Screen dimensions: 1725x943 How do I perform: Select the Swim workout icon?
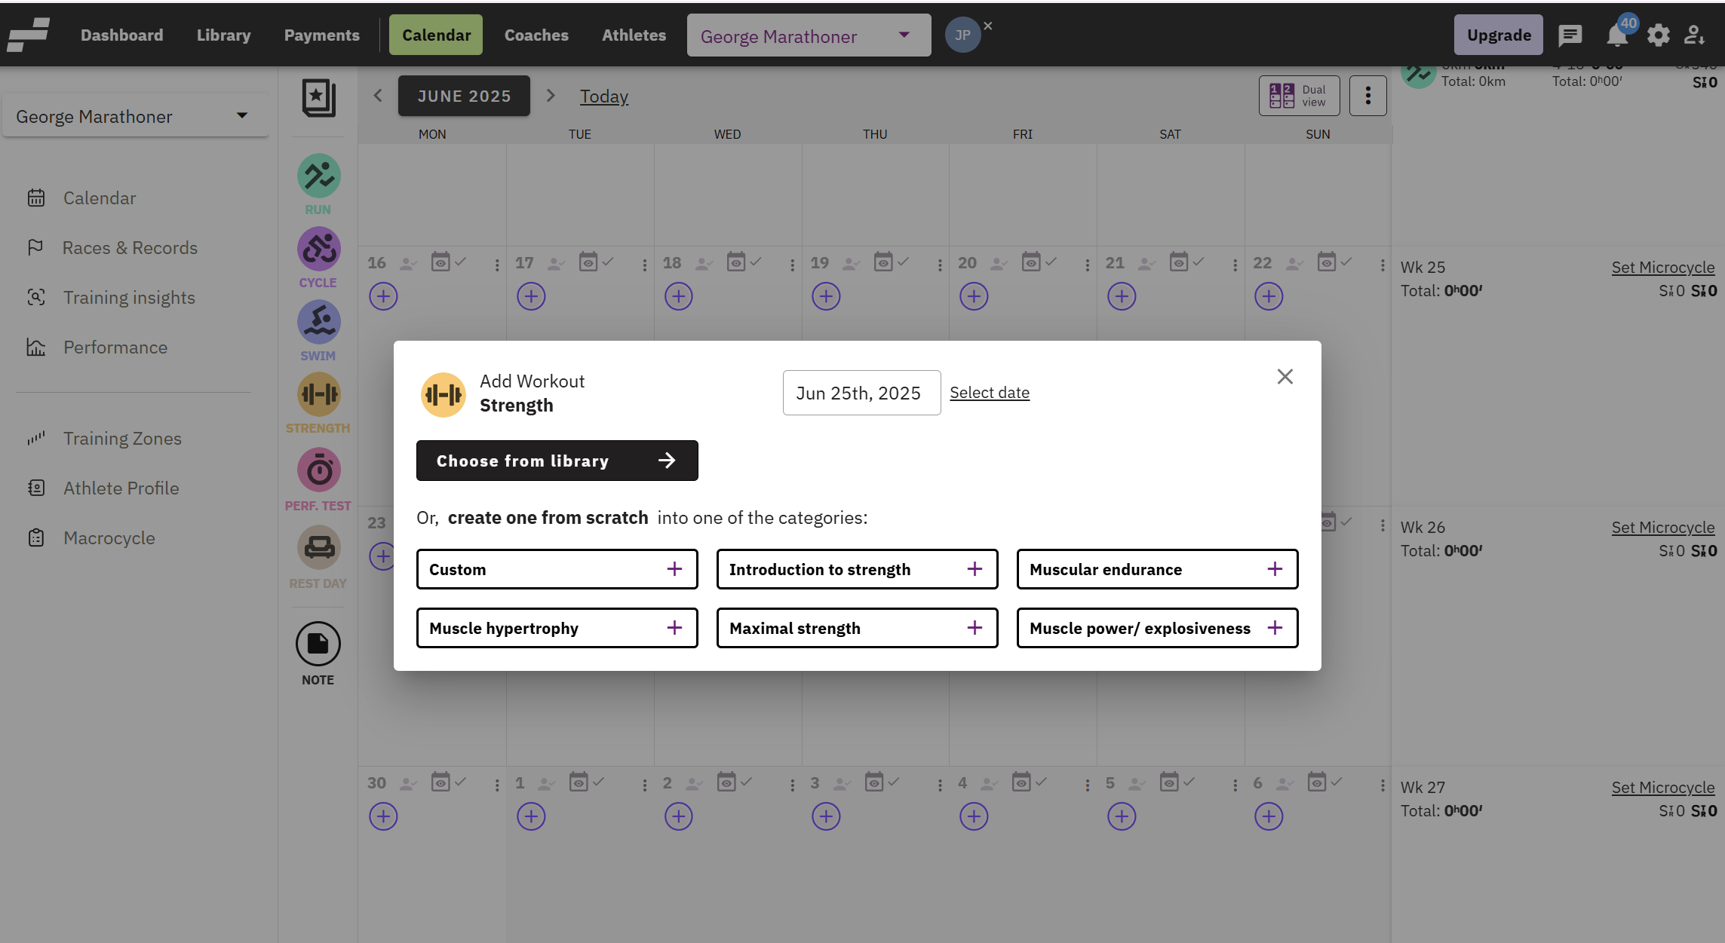(318, 323)
